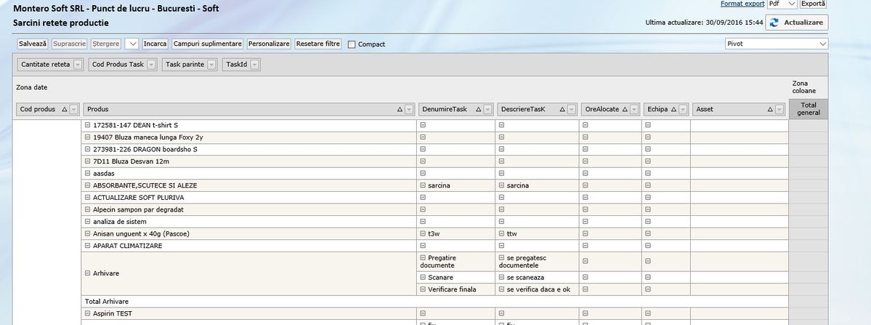The height and width of the screenshot is (325, 871).
Task: Collapse the Arhivare product row
Action: pyautogui.click(x=88, y=273)
